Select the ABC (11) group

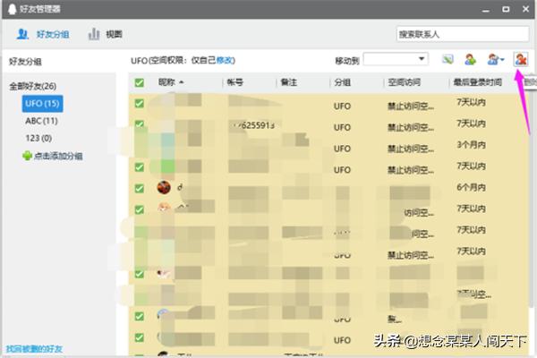click(x=41, y=121)
